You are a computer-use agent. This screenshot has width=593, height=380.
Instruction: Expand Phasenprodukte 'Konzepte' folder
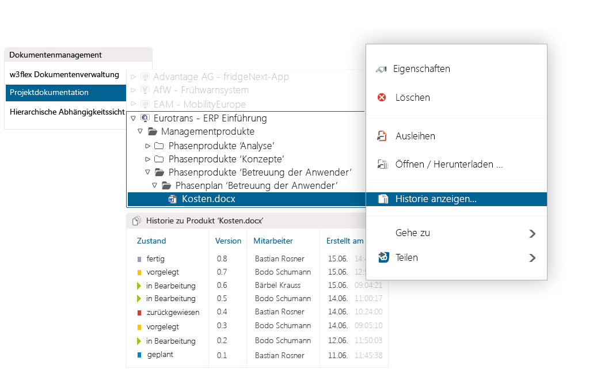click(x=148, y=159)
